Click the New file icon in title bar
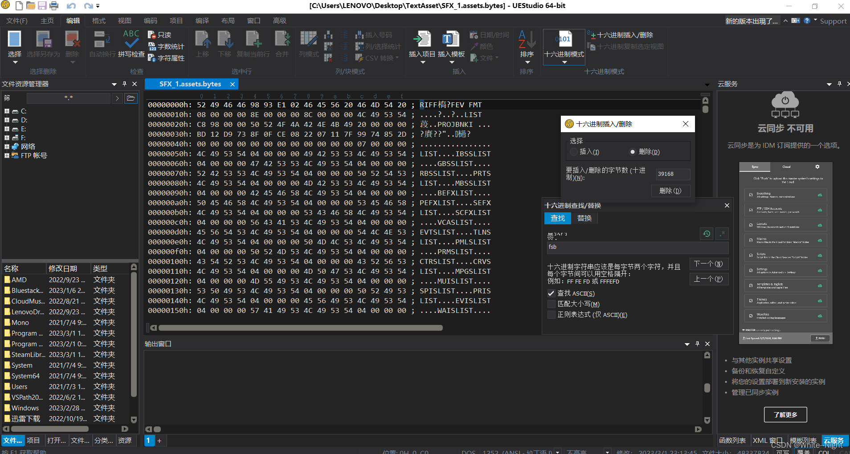Screen dimensions: 850x454 (19, 6)
